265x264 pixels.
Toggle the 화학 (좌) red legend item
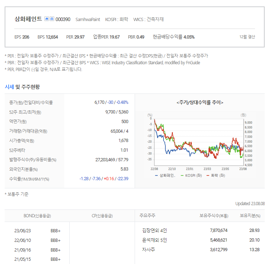click(216, 176)
